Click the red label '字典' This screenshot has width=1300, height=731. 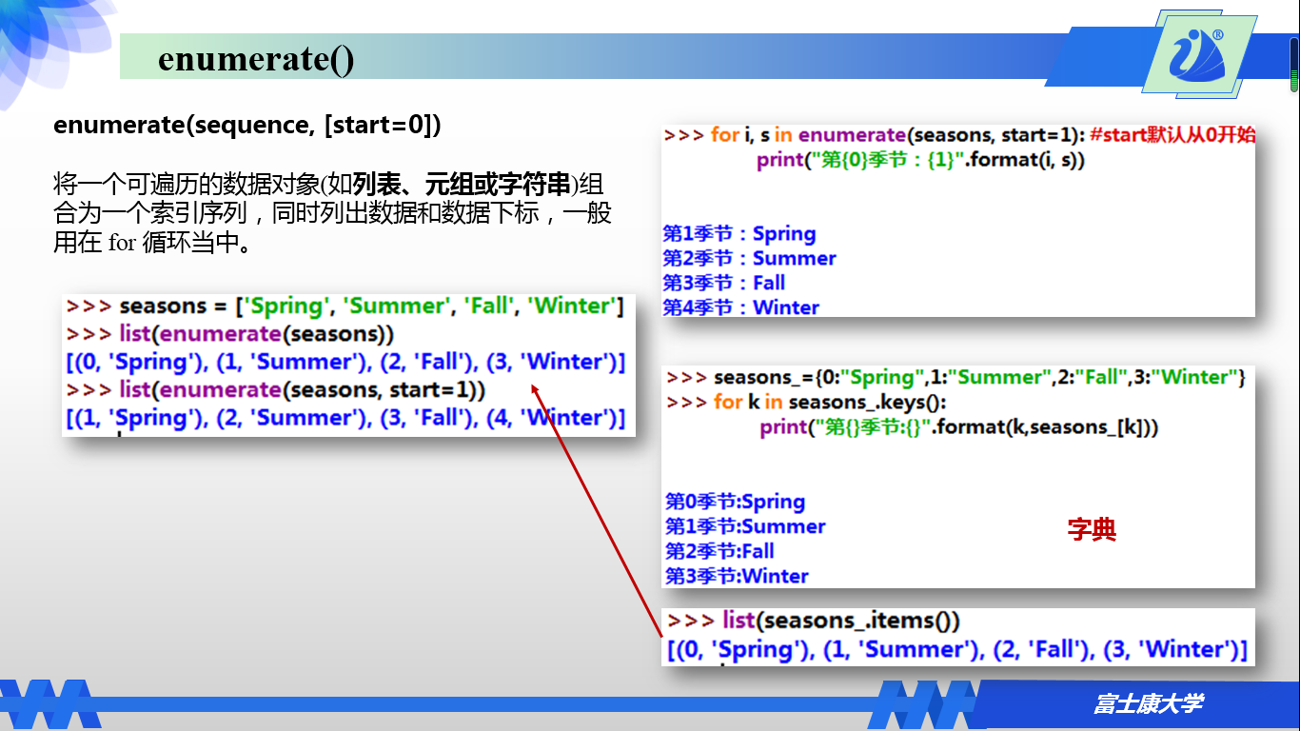tap(1092, 530)
